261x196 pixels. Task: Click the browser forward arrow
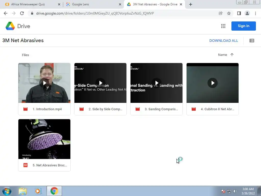14,13
